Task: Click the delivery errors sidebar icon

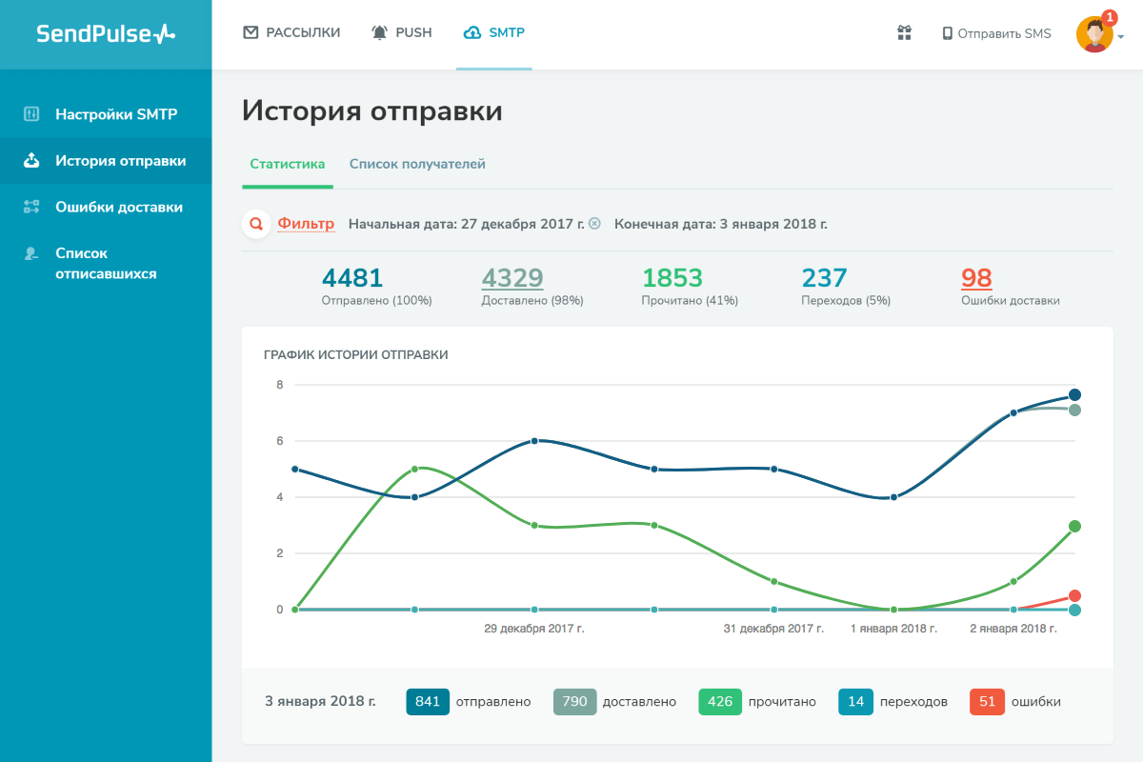Action: point(31,207)
